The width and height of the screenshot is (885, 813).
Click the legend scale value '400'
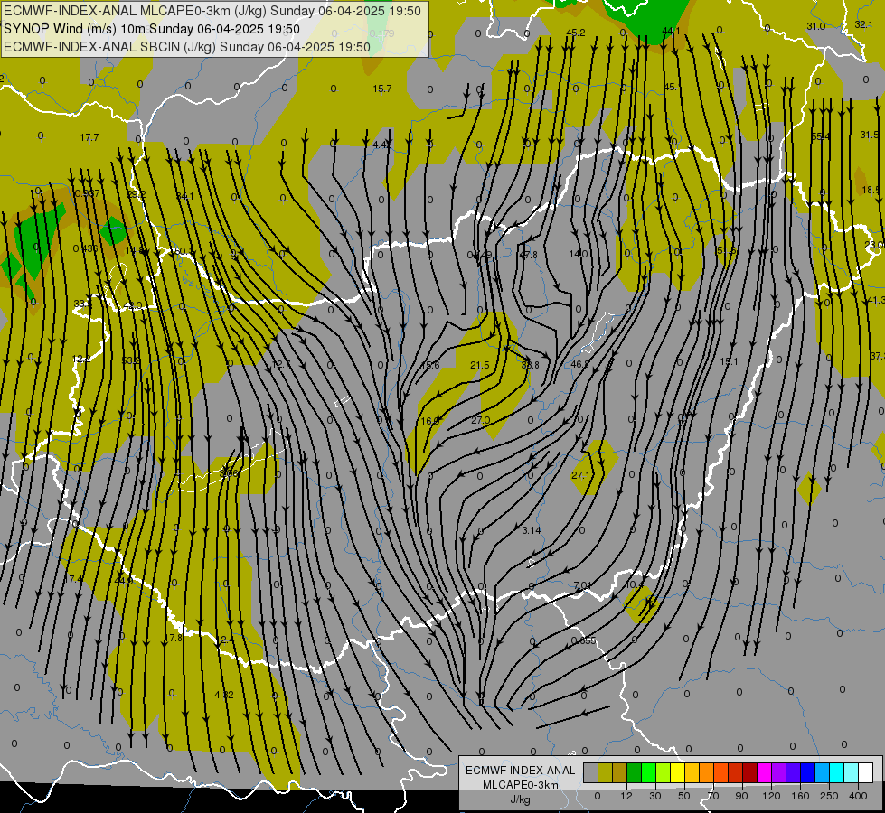coord(858,796)
